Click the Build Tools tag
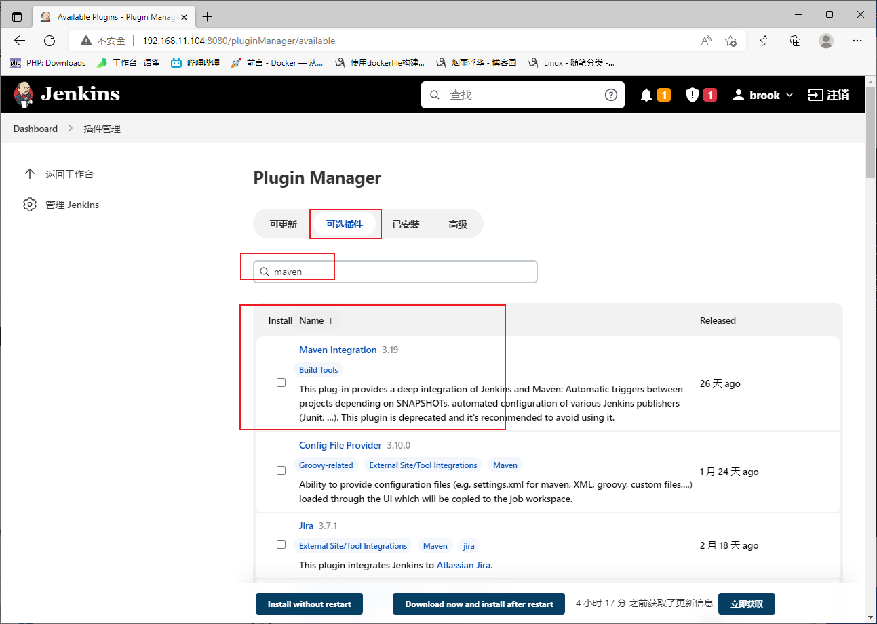 319,370
